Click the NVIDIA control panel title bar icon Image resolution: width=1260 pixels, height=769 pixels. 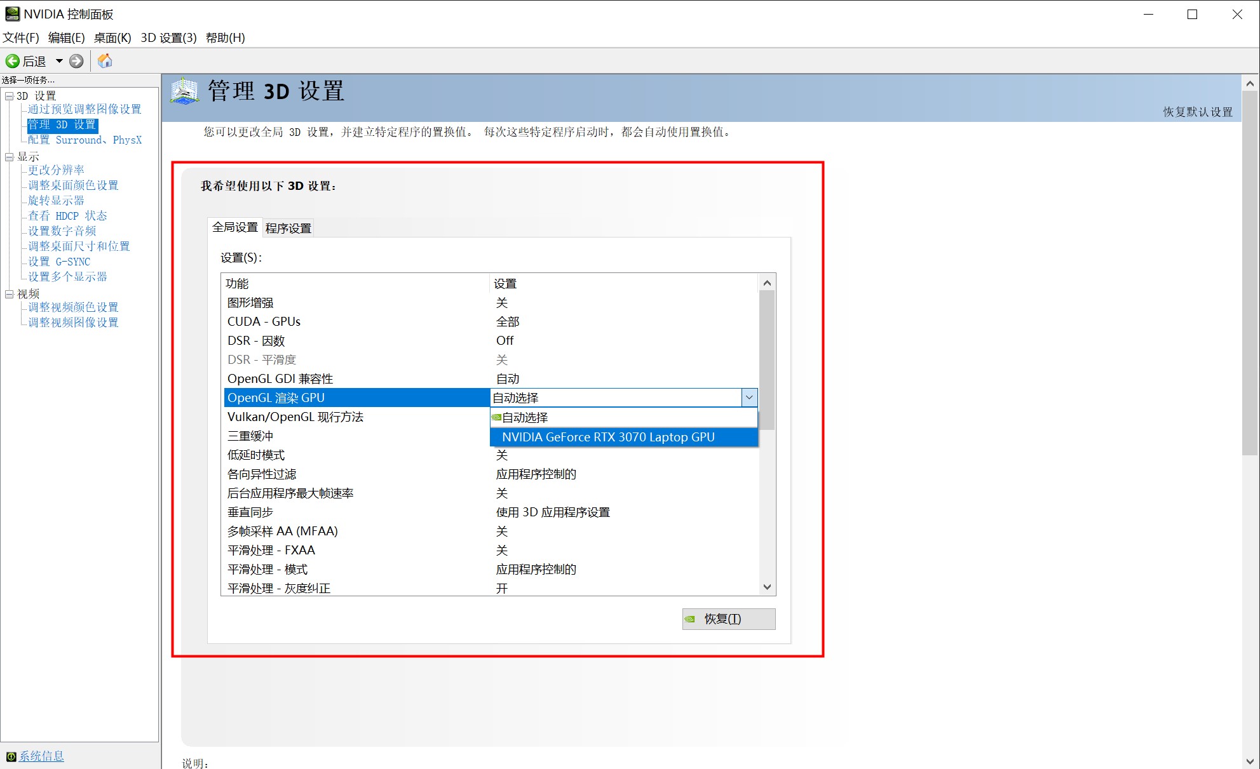[12, 13]
